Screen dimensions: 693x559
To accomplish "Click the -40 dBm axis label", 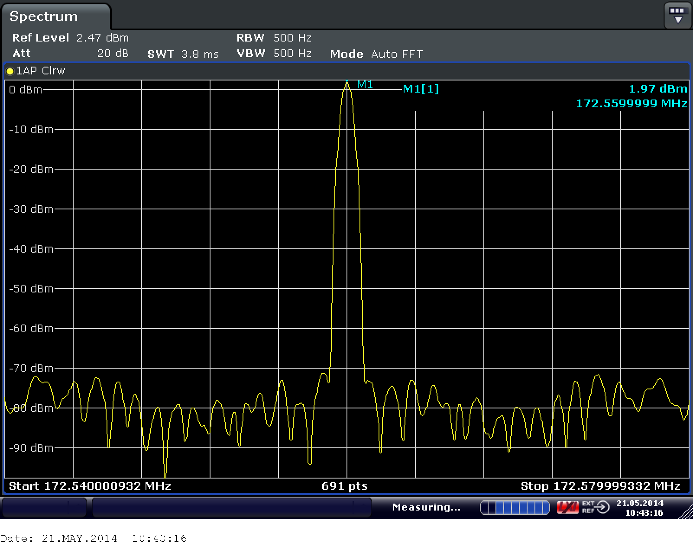I will pos(31,249).
